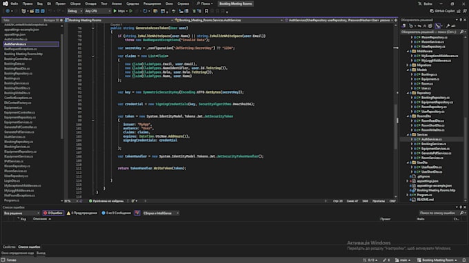Click the Tabs panel settings gear icon
469x263 pixels.
click(61, 20)
